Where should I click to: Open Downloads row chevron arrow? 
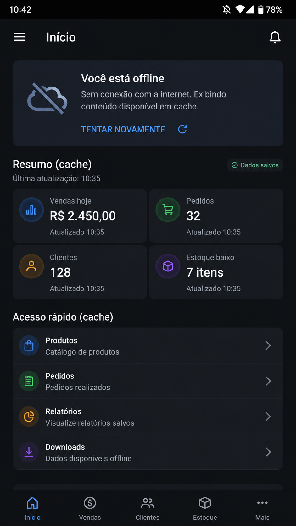pos(268,452)
